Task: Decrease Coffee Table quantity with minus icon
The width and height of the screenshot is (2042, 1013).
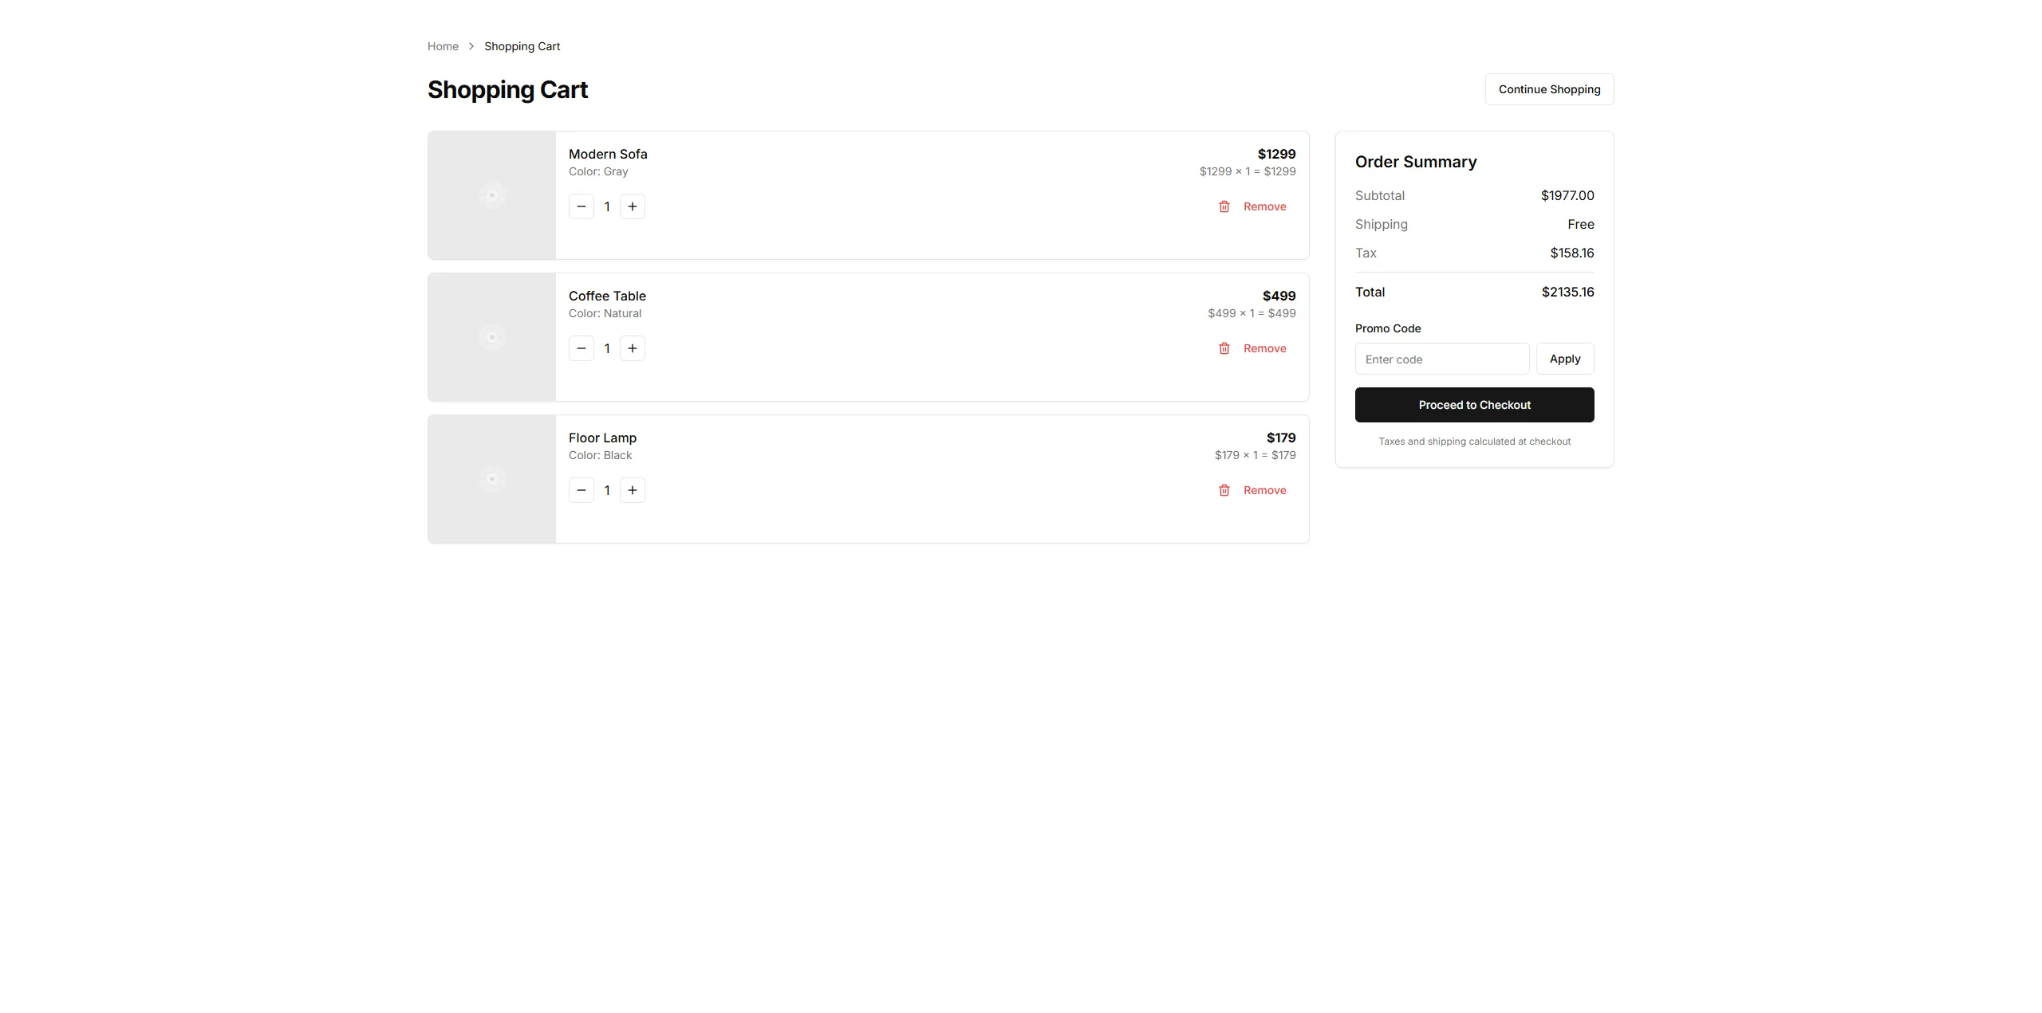Action: click(581, 348)
